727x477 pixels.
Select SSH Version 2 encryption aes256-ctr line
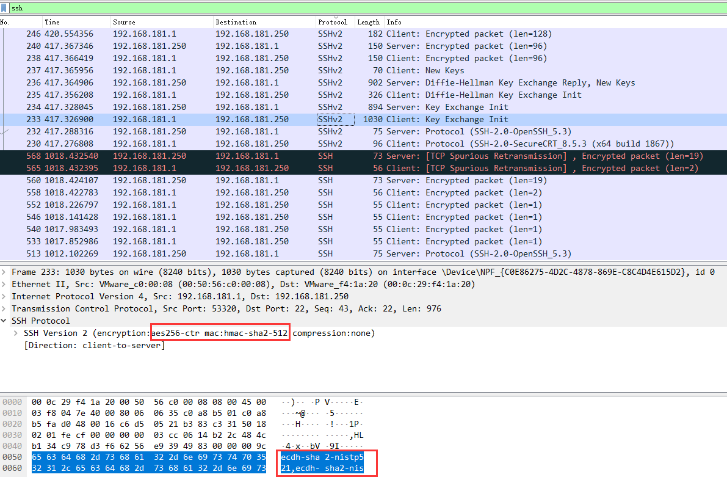[200, 333]
